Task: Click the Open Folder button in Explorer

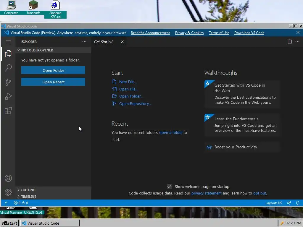Action: tap(53, 70)
